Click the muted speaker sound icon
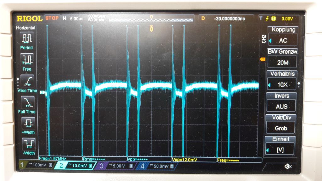Viewport: 322px width, 181px height. (288, 167)
